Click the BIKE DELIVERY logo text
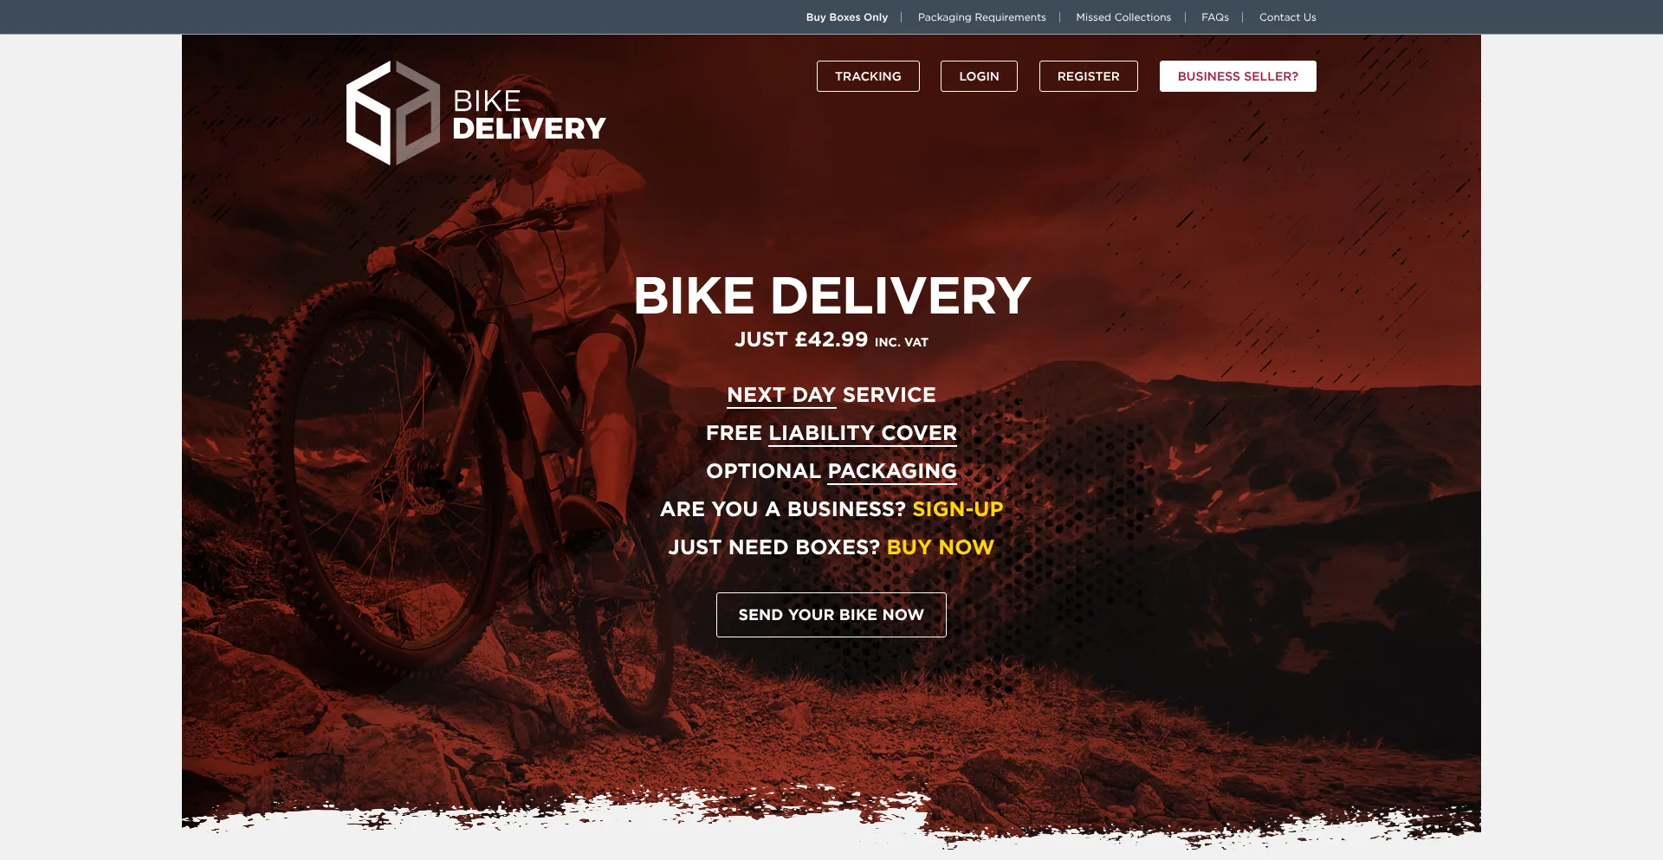1663x860 pixels. coord(528,114)
